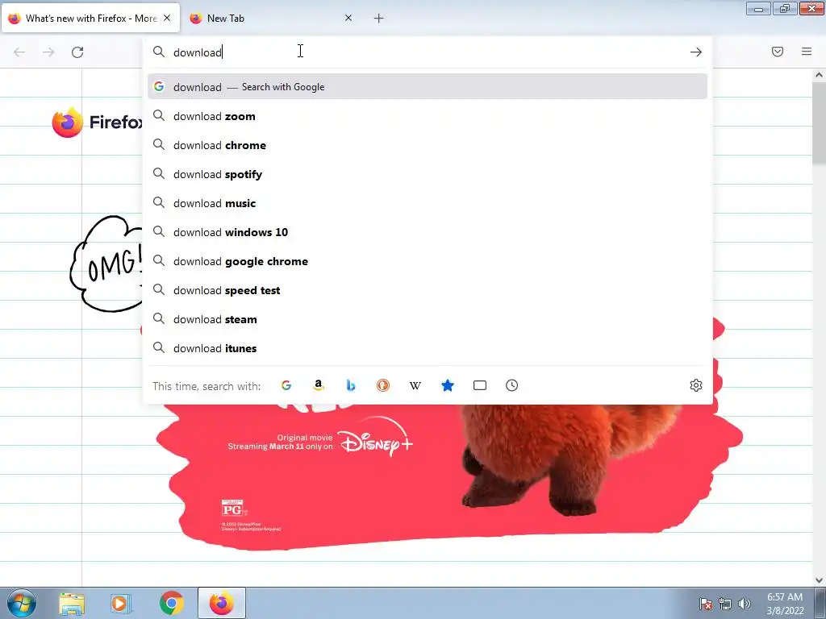This screenshot has height=619, width=826.
Task: Open the Firefox application menu
Action: 807,52
